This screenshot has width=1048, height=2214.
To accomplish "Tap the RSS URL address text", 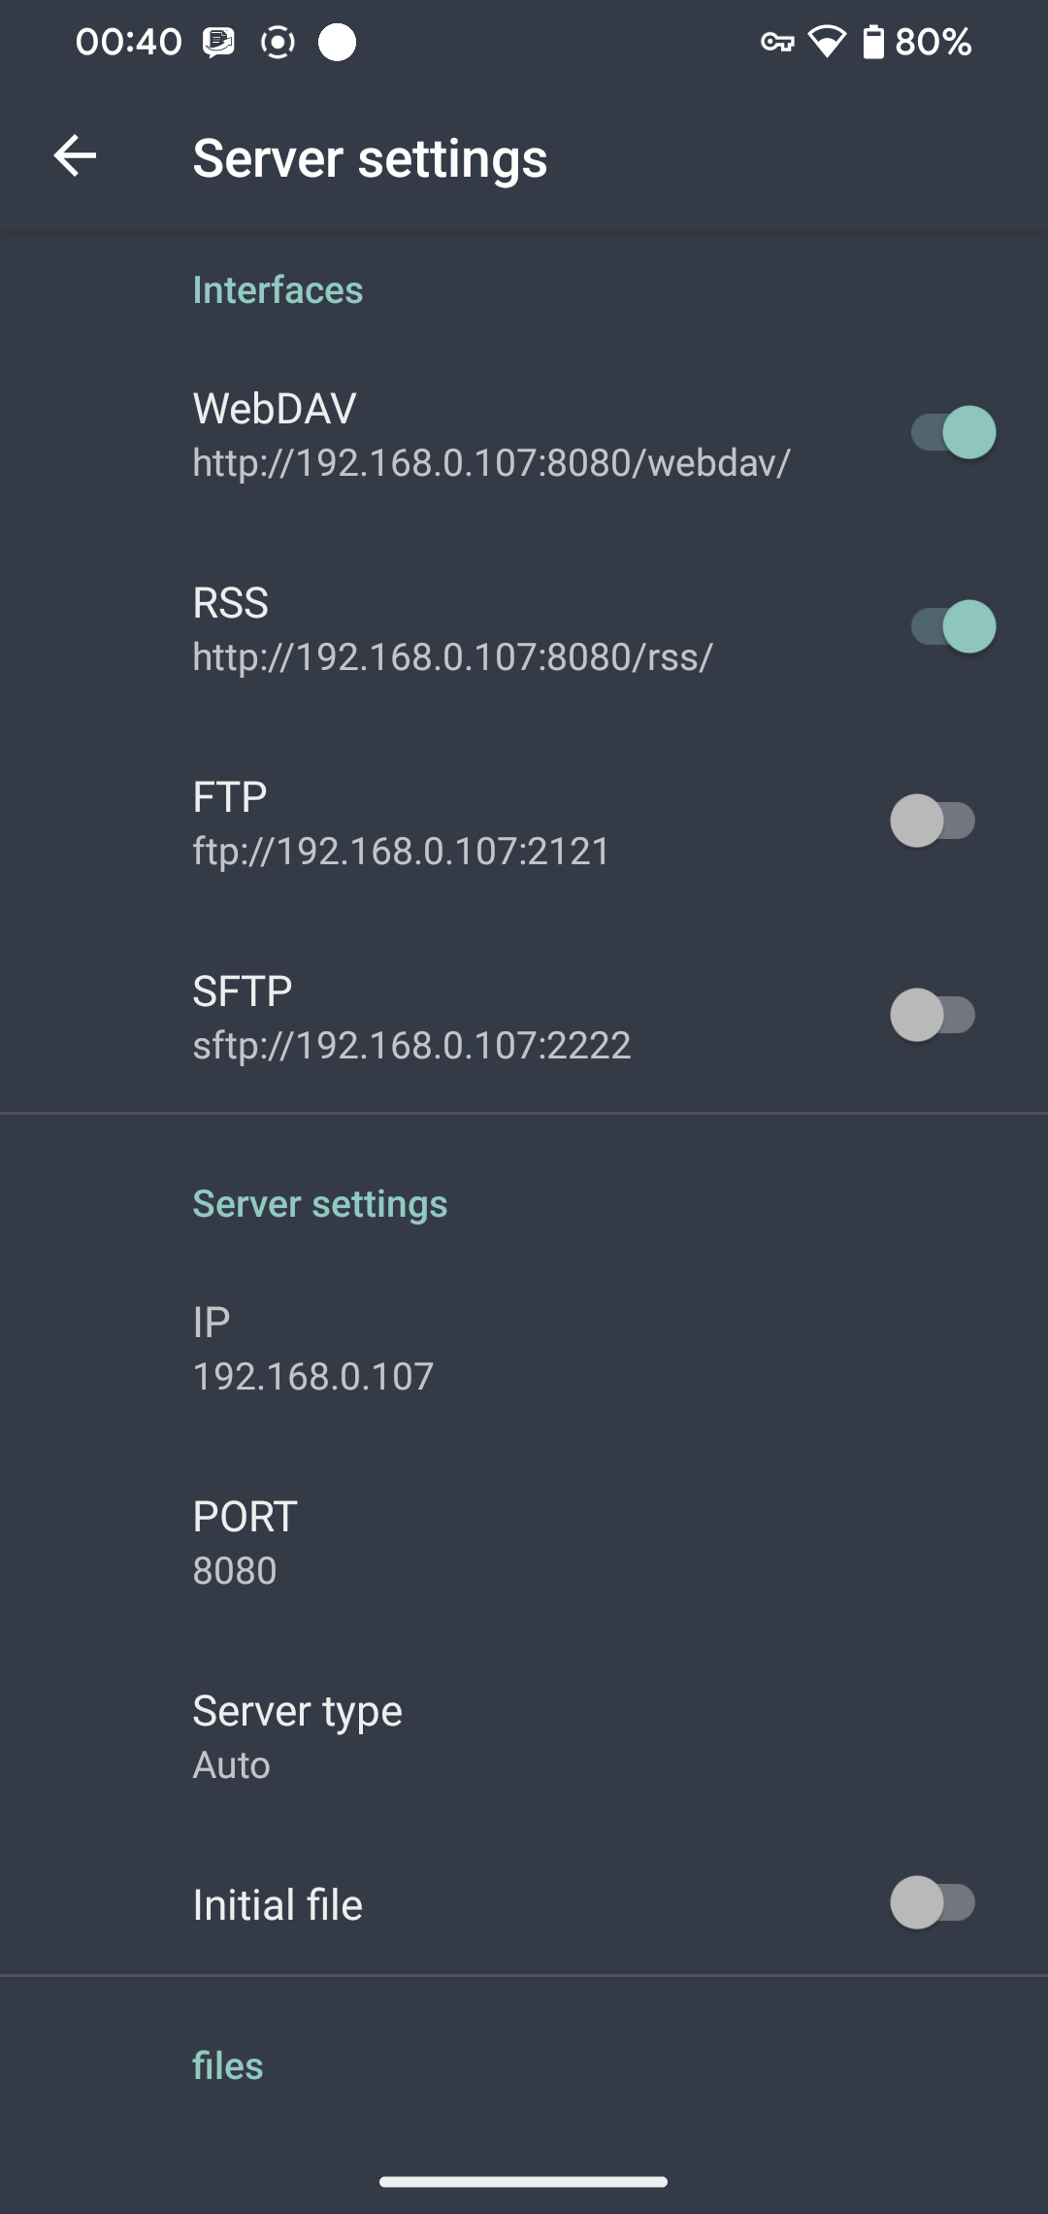I will [452, 657].
